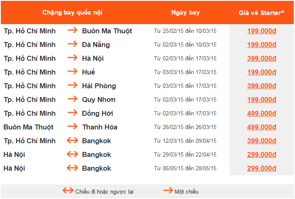
Task: Click the Chiều đi hoặc ngược lại legend text
Action: point(104,192)
